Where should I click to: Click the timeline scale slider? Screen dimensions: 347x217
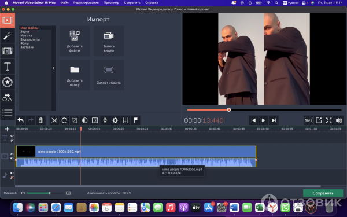pyautogui.click(x=45, y=193)
